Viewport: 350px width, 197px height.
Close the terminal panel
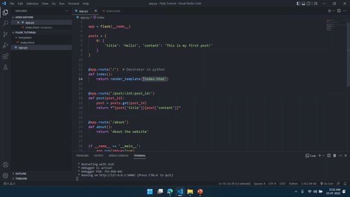click(x=346, y=155)
